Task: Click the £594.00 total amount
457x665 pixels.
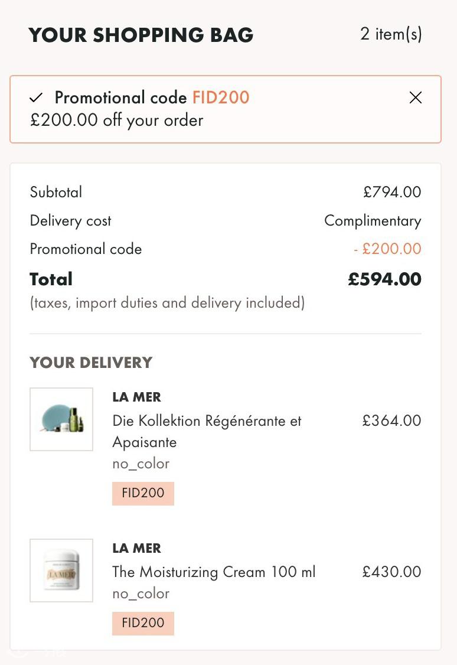Action: (384, 279)
